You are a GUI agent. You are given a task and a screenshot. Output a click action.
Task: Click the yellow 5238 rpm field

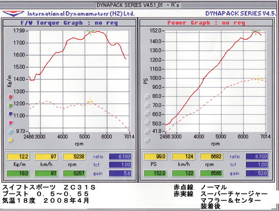tap(74, 157)
